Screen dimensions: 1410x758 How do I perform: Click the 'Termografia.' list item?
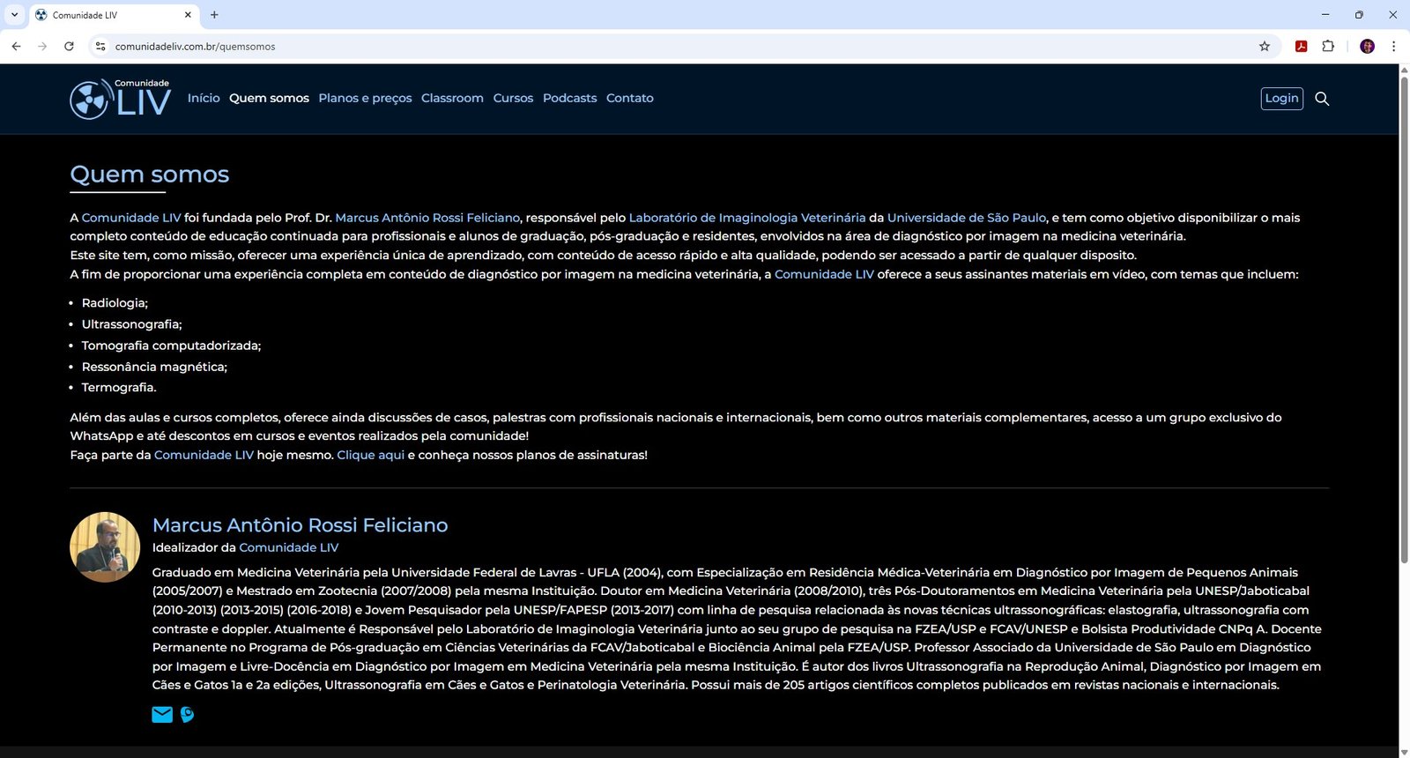119,388
